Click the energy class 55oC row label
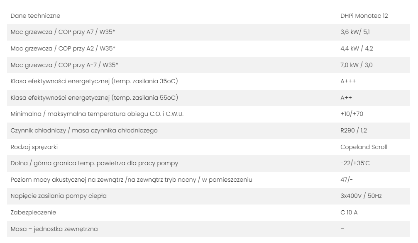The image size is (418, 243). pos(94,98)
